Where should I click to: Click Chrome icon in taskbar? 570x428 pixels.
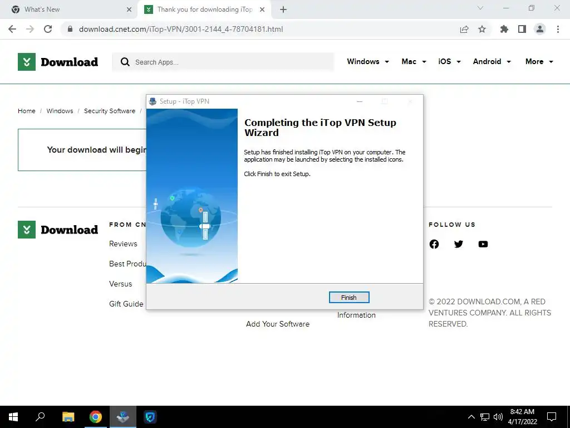click(96, 417)
